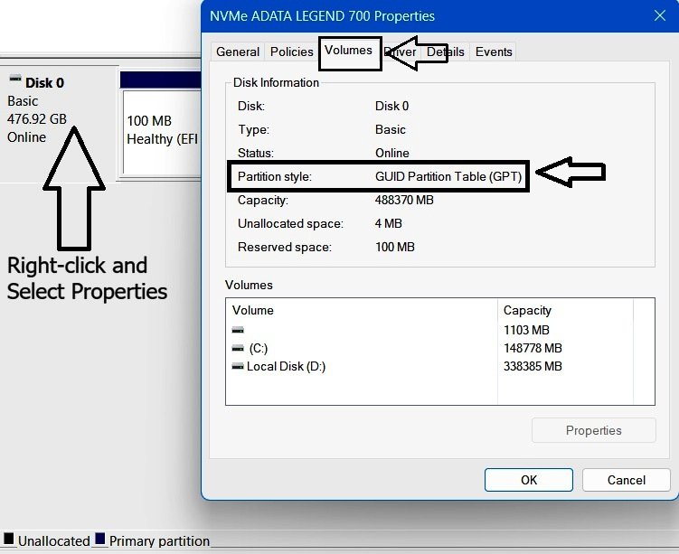Open the Policies tab
This screenshot has width=679, height=554.
pyautogui.click(x=291, y=52)
